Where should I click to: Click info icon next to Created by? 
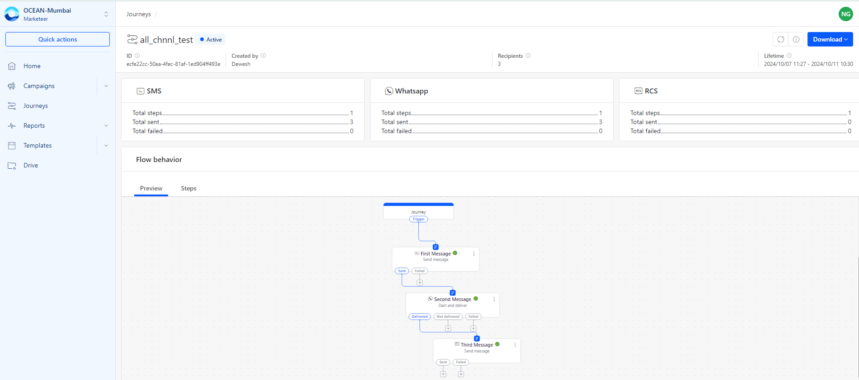(x=263, y=56)
